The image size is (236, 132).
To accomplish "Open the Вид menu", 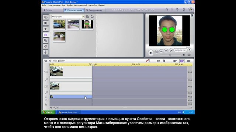I will (x=63, y=5).
